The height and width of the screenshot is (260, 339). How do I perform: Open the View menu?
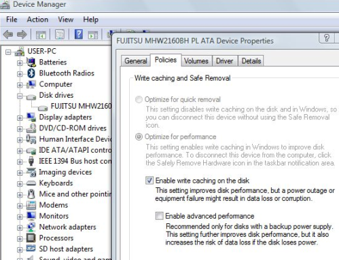tap(66, 20)
